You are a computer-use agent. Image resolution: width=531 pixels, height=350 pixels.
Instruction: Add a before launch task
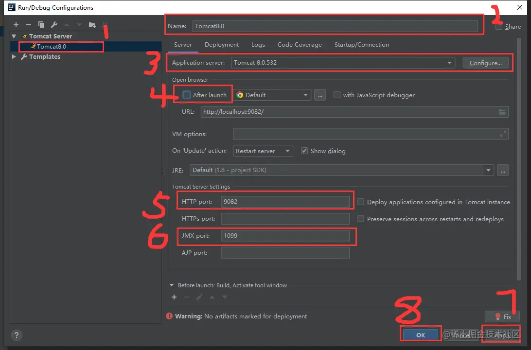(174, 297)
